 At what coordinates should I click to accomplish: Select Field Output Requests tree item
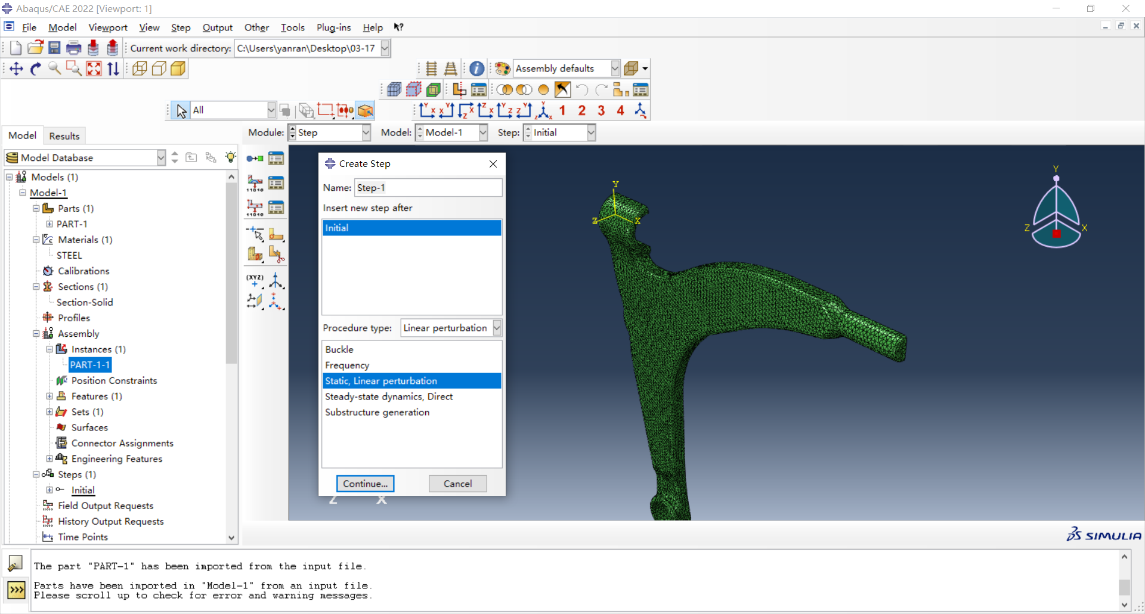[106, 506]
